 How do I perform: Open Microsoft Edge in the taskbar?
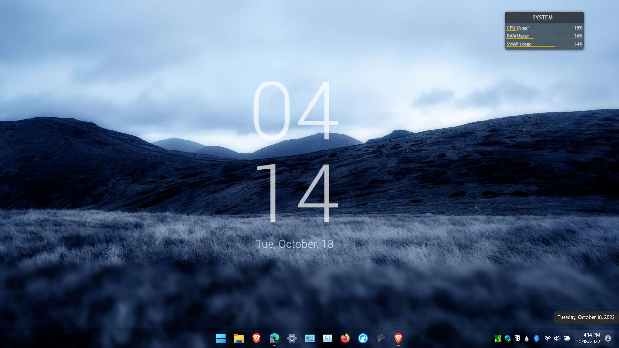[x=274, y=338]
